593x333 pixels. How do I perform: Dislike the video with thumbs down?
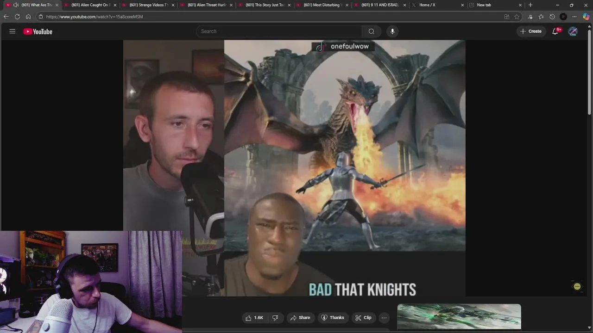[275, 318]
